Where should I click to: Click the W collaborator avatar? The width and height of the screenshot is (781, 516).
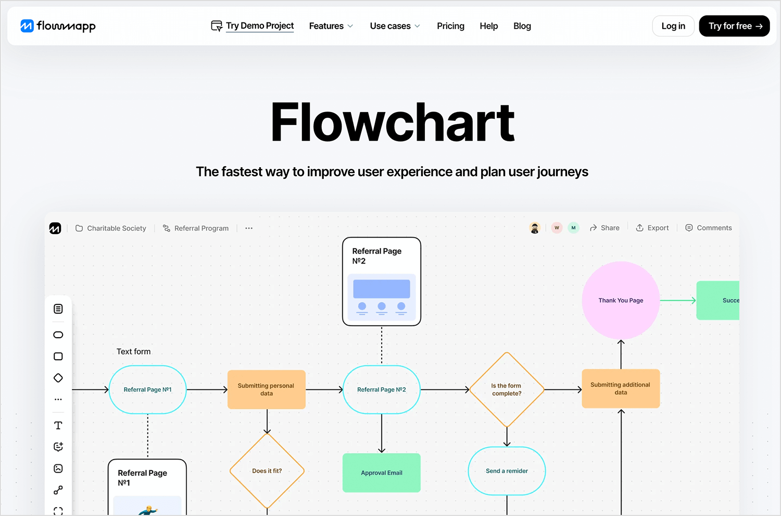coord(557,228)
